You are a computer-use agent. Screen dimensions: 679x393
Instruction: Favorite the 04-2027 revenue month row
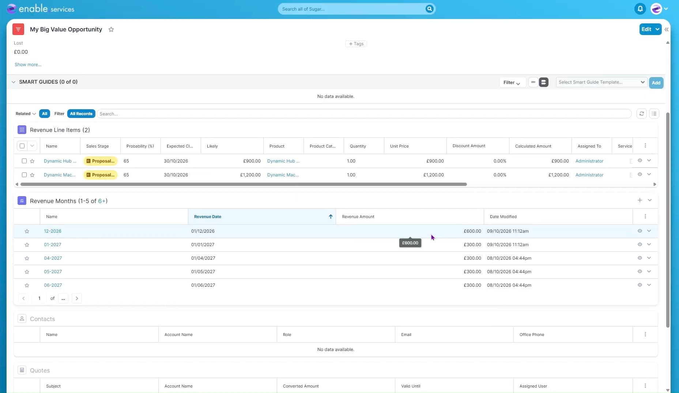coord(27,258)
